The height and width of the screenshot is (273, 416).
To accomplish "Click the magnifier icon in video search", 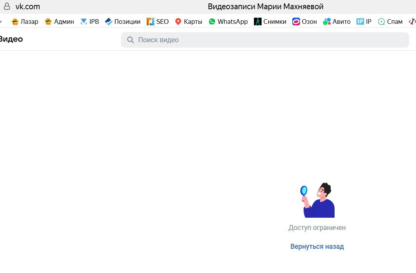I will (131, 40).
